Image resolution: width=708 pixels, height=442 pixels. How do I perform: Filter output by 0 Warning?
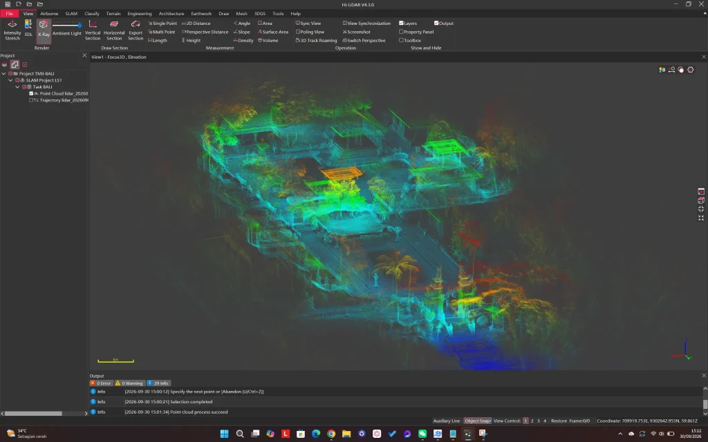pos(129,383)
